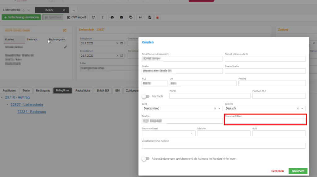The height and width of the screenshot is (177, 317).
Task: Click the Plz/St. input field
Action: [x=210, y=96]
